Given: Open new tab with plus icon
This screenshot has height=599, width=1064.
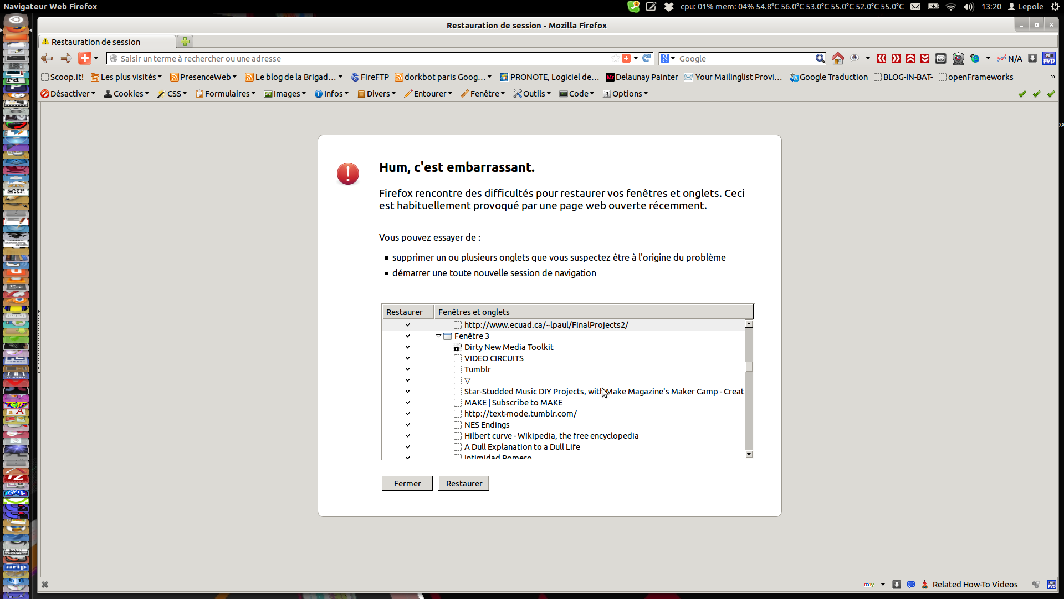Looking at the screenshot, I should point(185,42).
